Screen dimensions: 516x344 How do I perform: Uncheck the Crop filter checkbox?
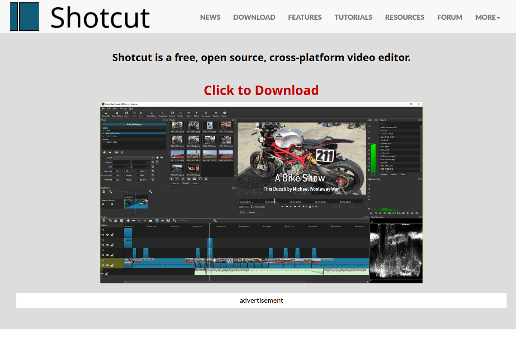(x=104, y=131)
